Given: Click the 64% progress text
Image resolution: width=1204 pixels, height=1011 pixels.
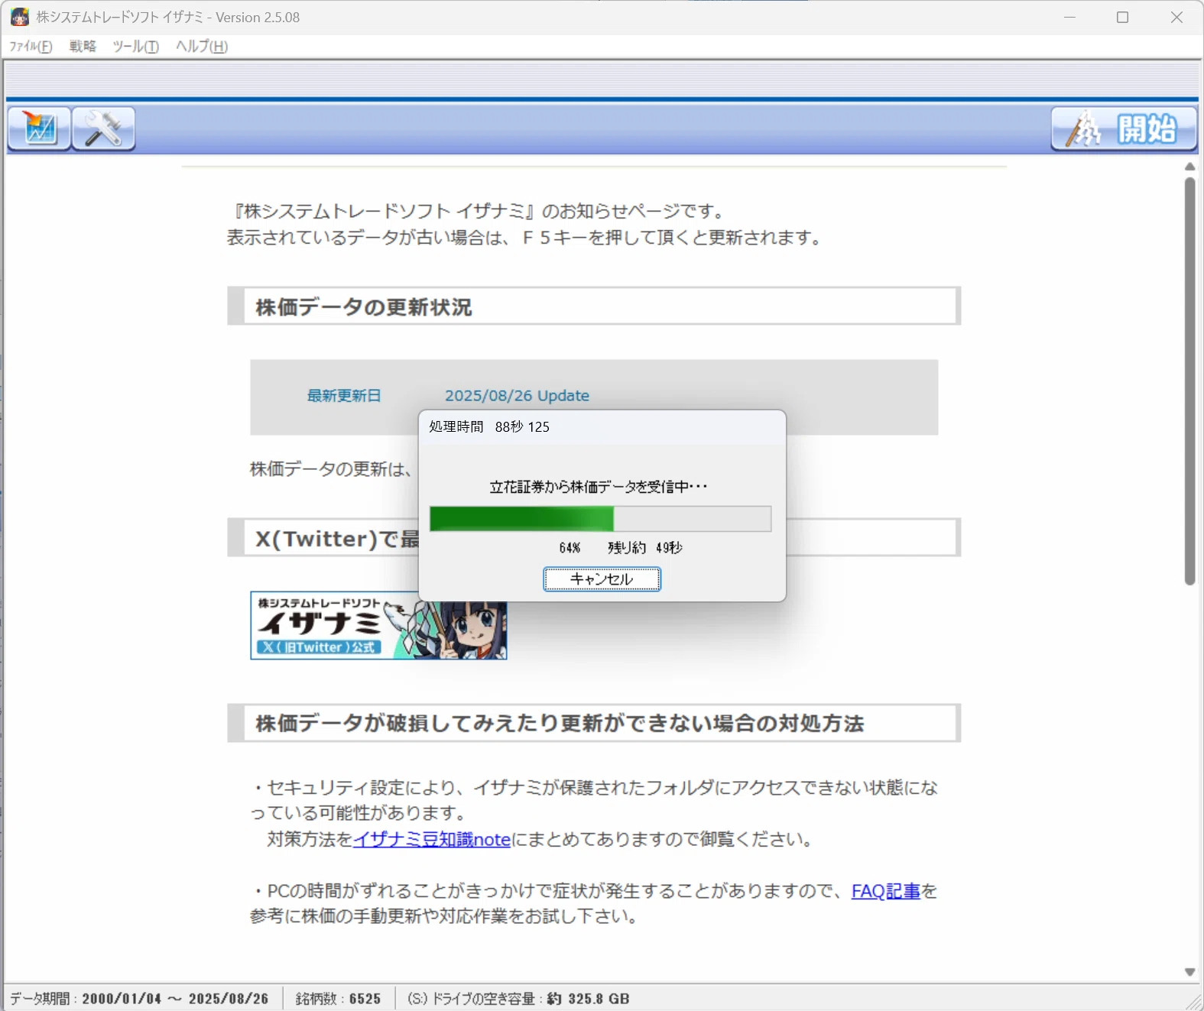Looking at the screenshot, I should pyautogui.click(x=570, y=548).
